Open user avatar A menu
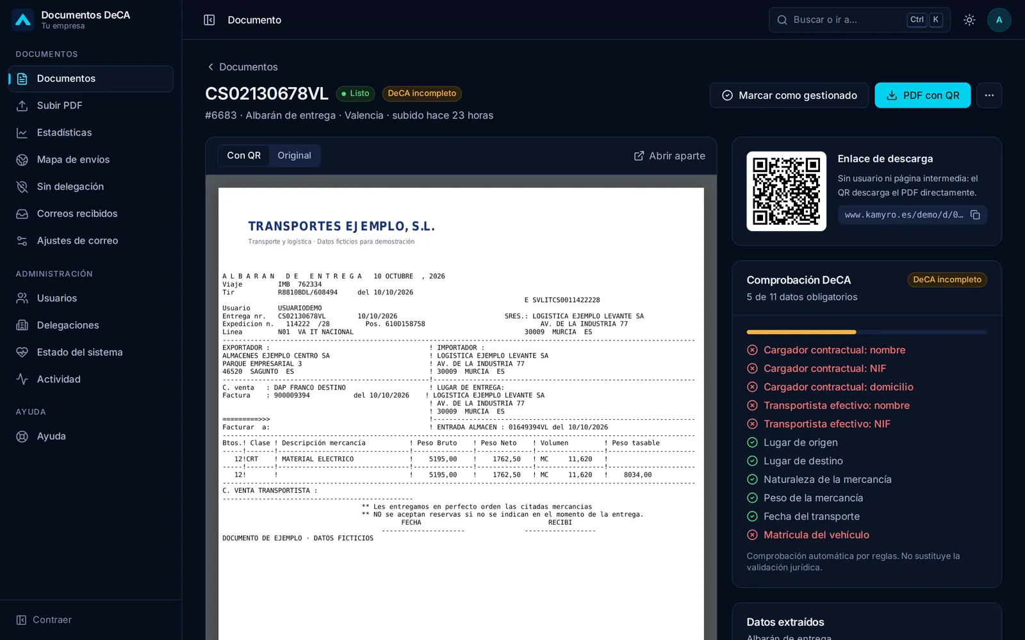Viewport: 1025px width, 640px height. (x=999, y=20)
